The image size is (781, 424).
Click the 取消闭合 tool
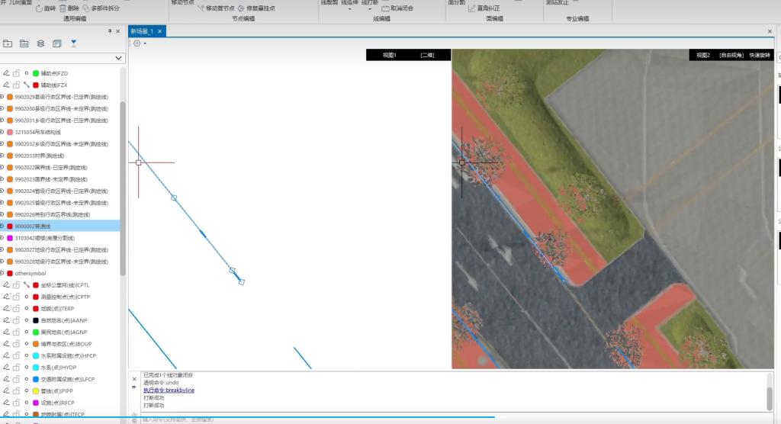[x=397, y=8]
